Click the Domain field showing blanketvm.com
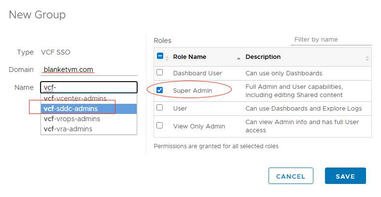The image size is (381, 197). point(89,70)
